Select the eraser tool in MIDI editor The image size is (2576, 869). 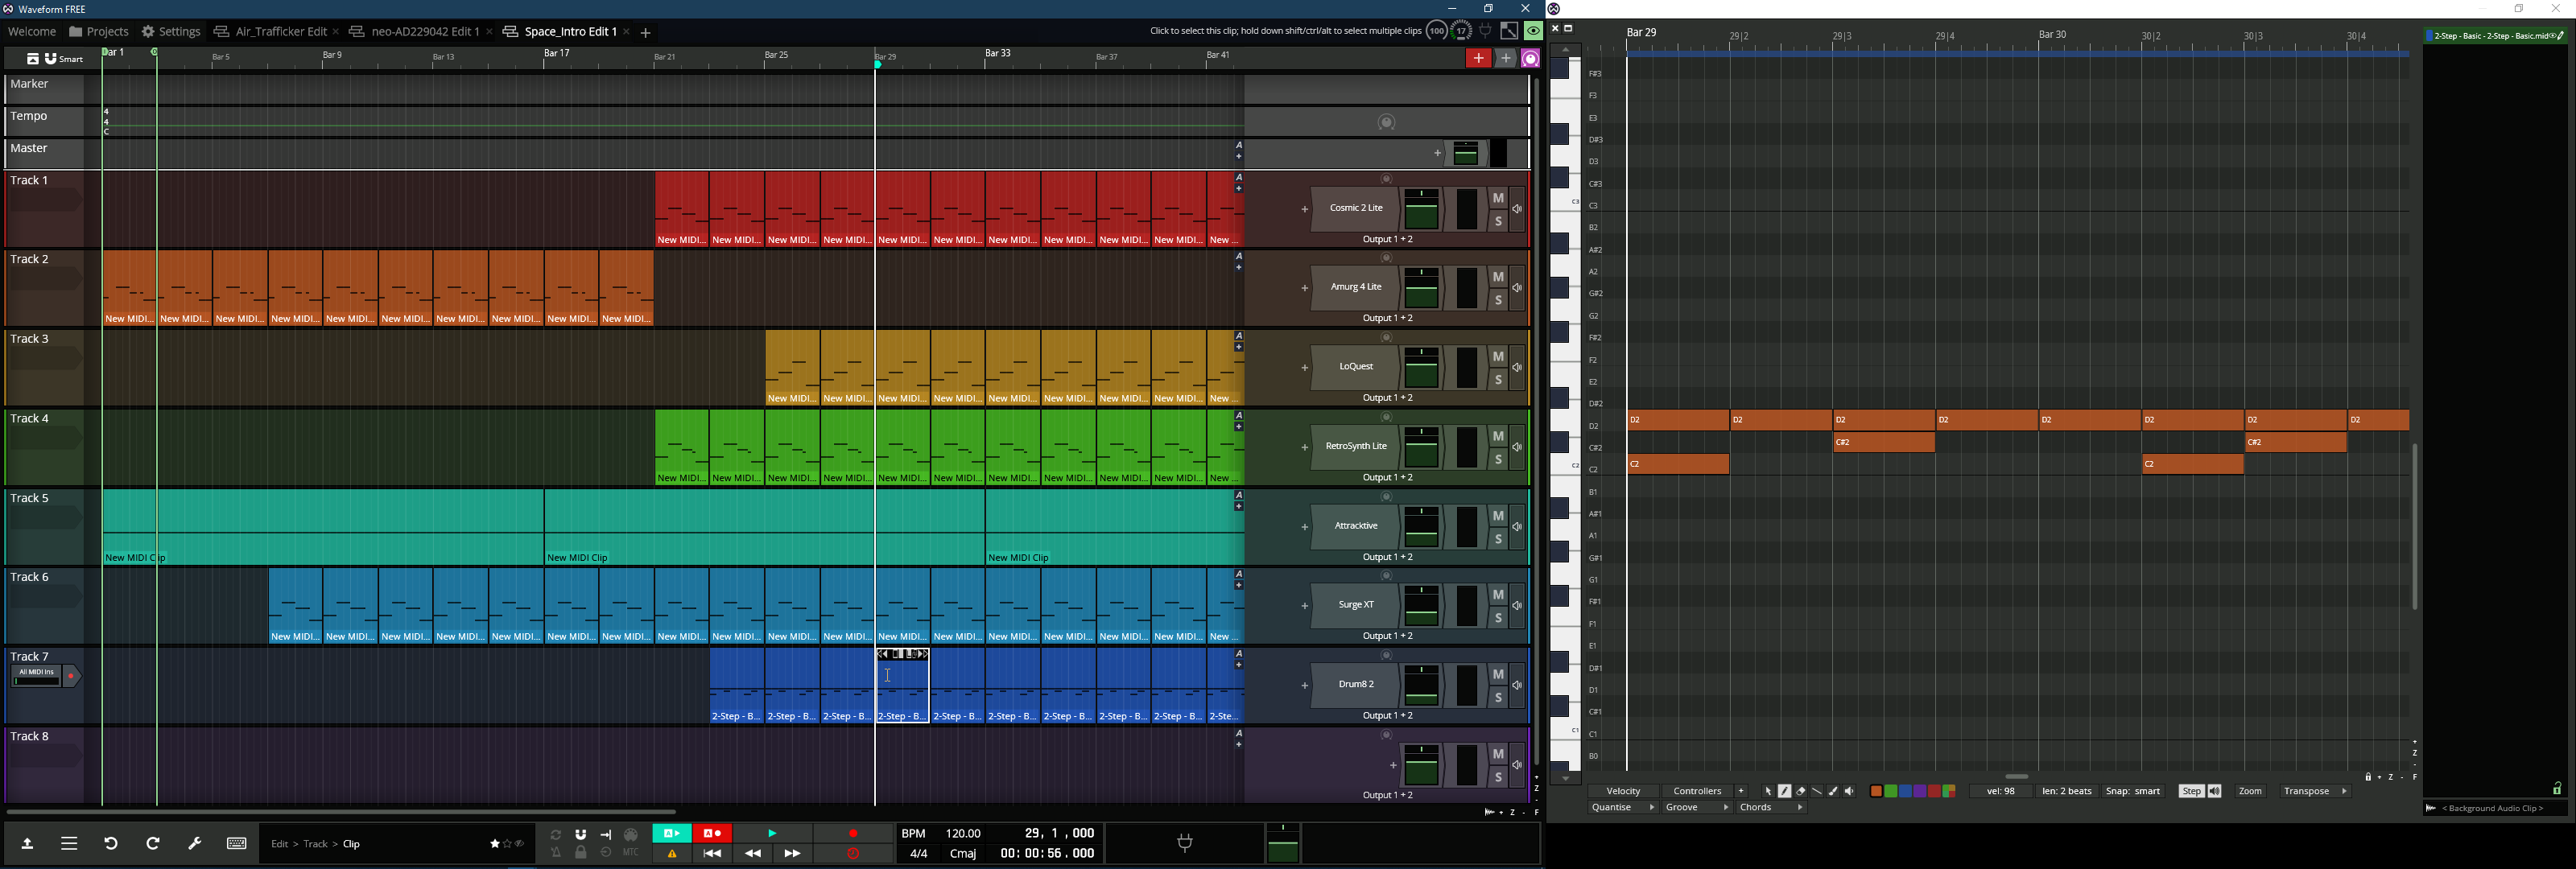(x=1801, y=791)
